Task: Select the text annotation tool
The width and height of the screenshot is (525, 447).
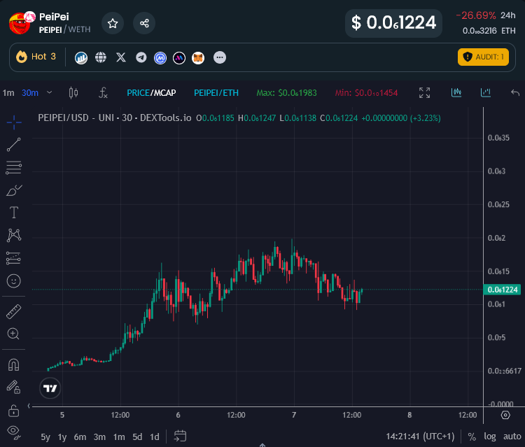Action: pos(14,213)
